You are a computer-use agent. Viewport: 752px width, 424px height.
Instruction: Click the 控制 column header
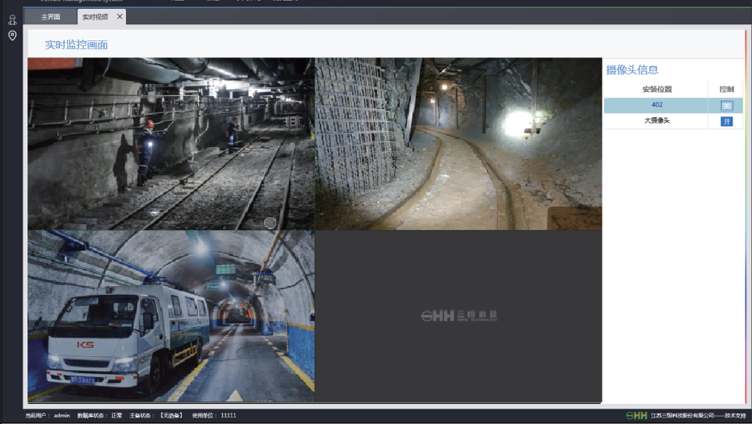pos(726,89)
